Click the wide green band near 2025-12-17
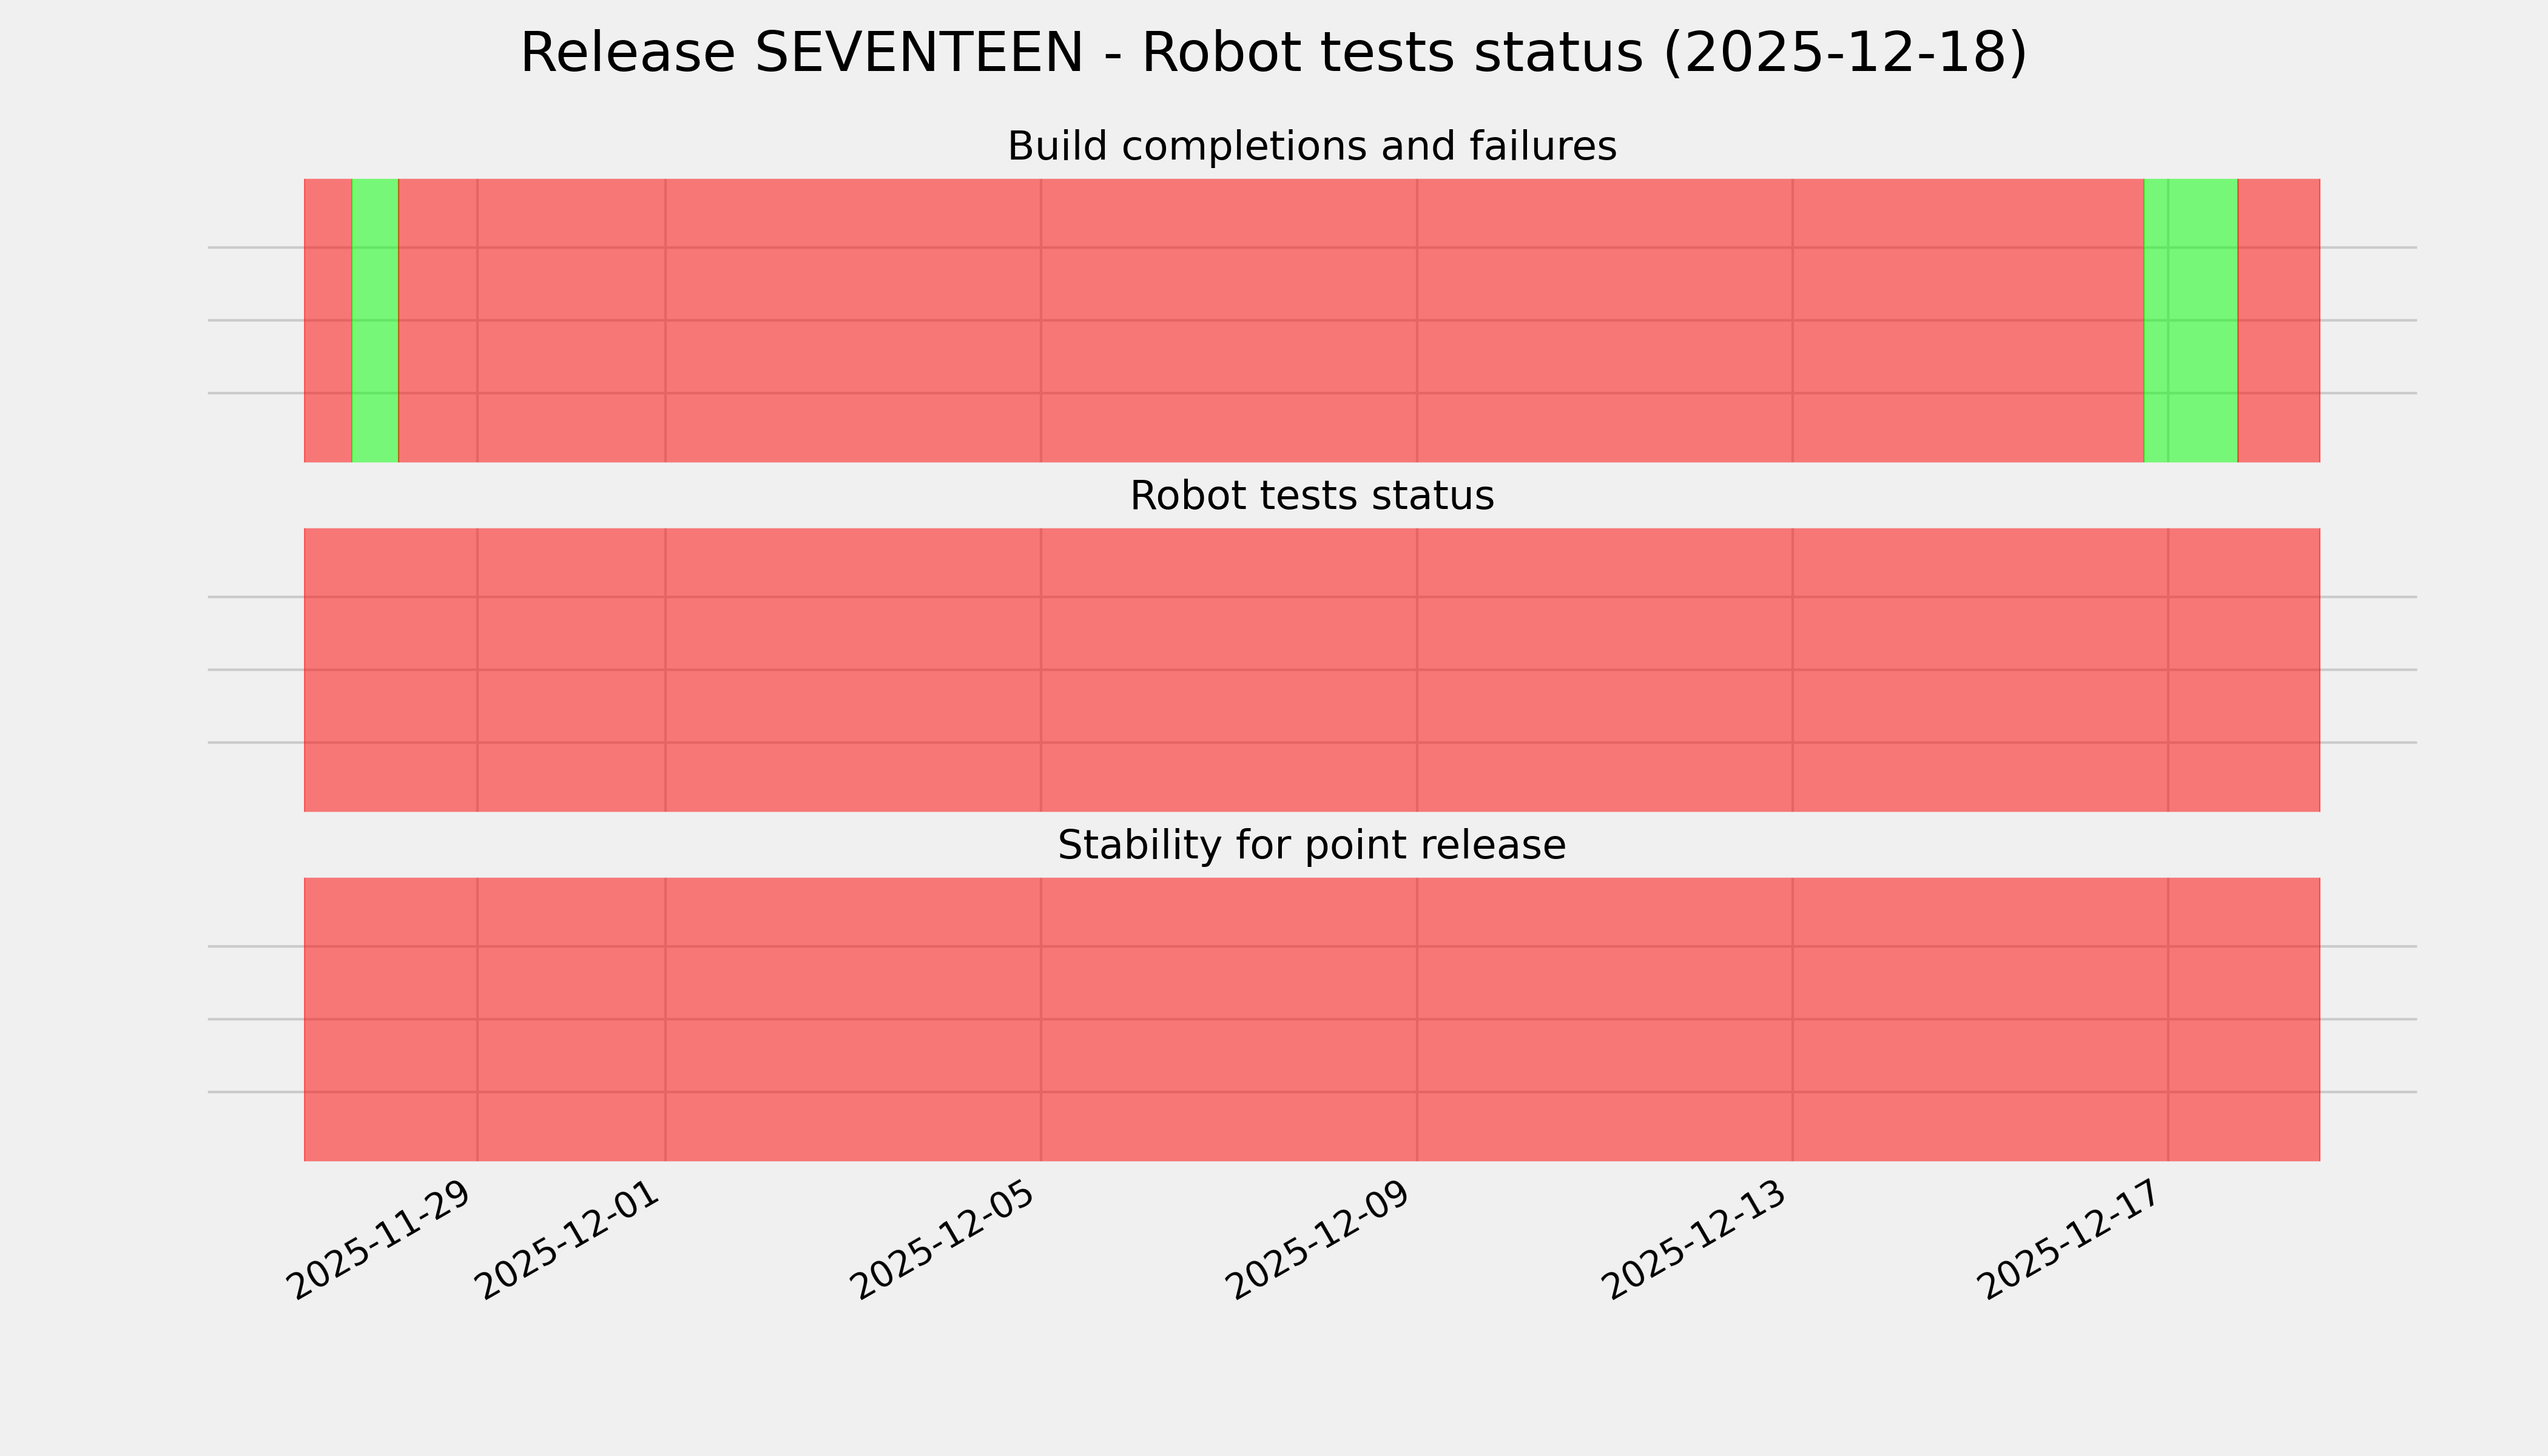This screenshot has height=1456, width=2548. pos(2190,320)
